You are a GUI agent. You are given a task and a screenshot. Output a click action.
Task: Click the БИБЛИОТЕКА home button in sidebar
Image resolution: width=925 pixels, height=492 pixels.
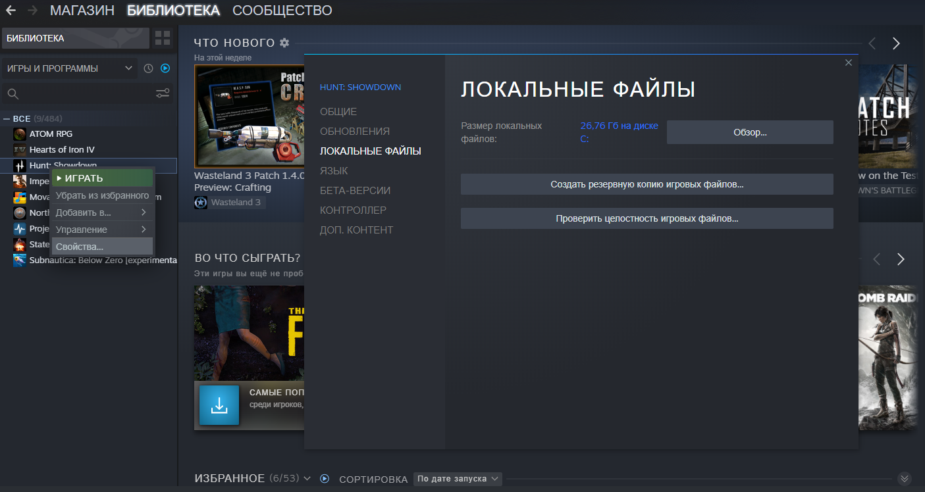[76, 38]
